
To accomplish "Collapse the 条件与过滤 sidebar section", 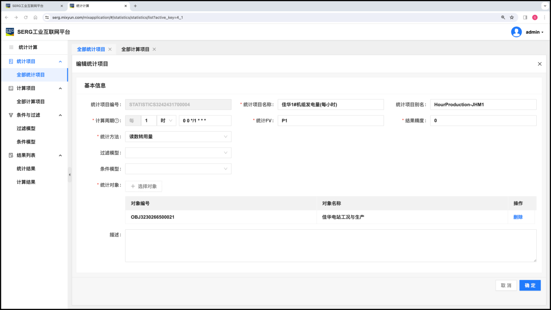I will (60, 115).
